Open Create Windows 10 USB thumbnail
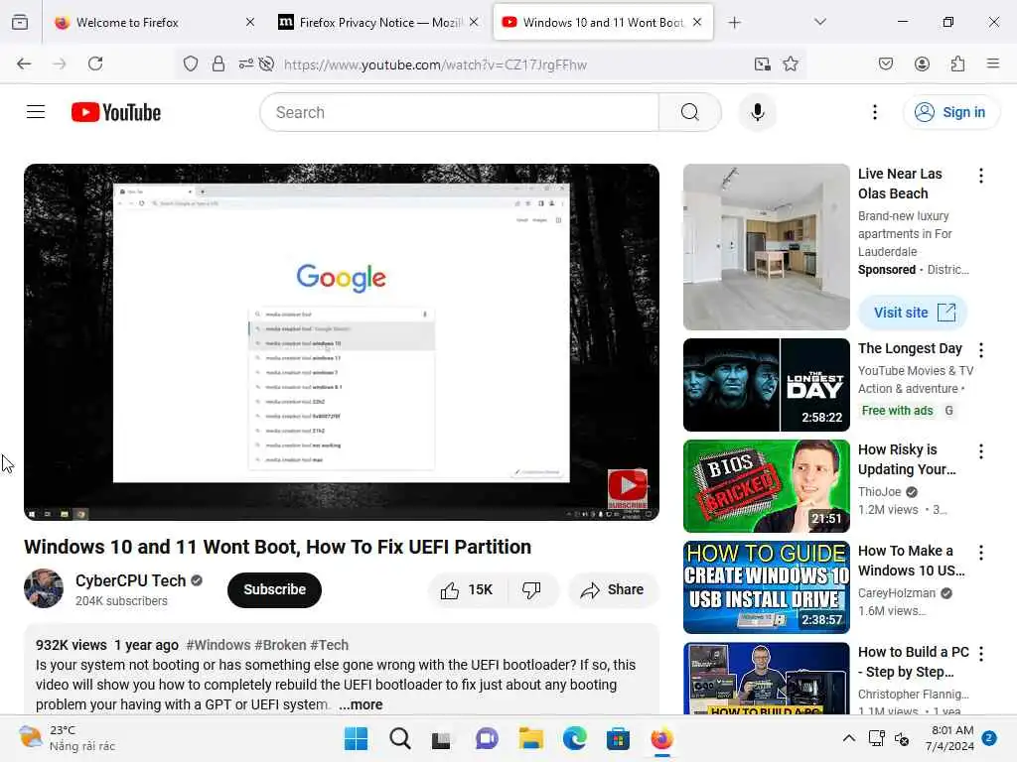Viewport: 1017px width, 762px height. pyautogui.click(x=766, y=587)
